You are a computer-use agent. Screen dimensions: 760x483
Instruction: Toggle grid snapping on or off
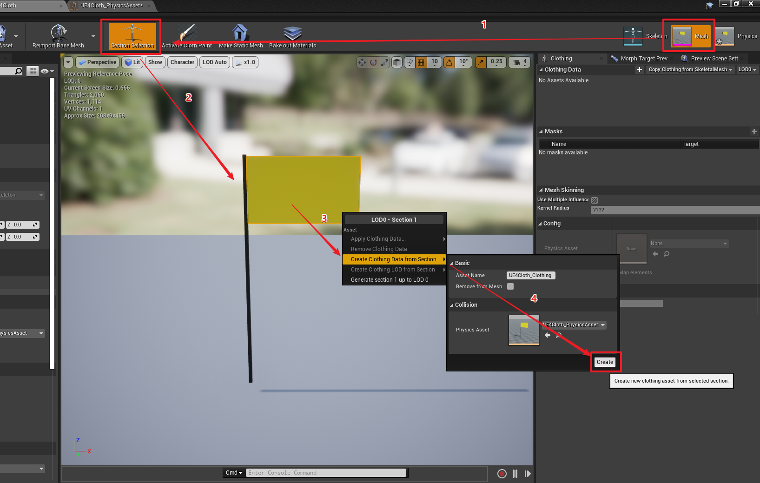coord(421,62)
